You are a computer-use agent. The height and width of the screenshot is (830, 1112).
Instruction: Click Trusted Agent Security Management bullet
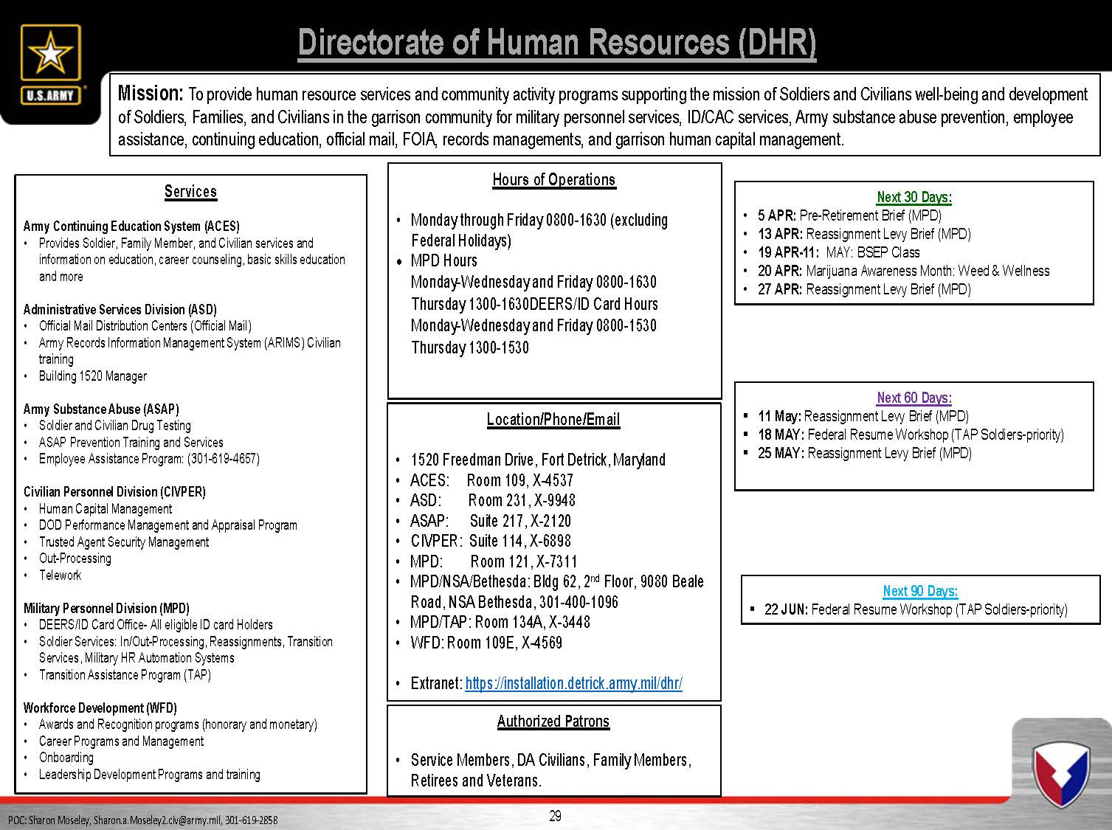[124, 542]
